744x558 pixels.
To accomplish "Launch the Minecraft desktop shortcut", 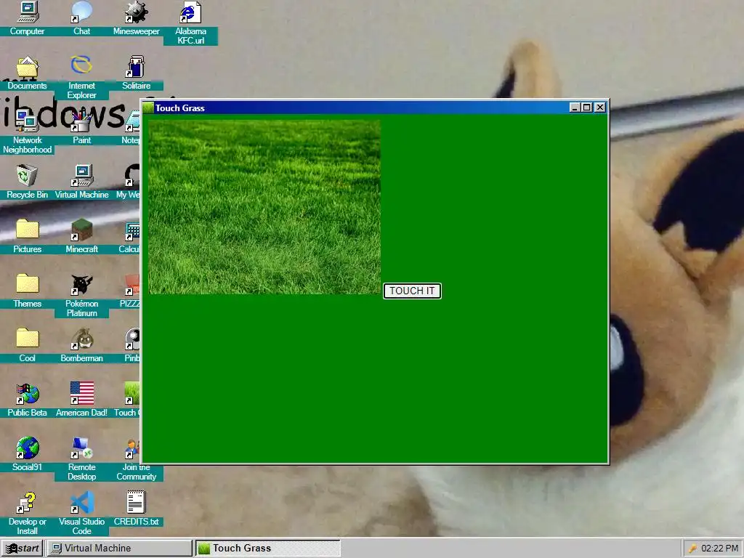I will (81, 236).
